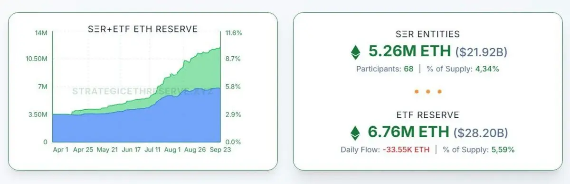Image resolution: width=570 pixels, height=184 pixels.
Task: Click the Jul 11 x-axis date label
Action: [153, 149]
